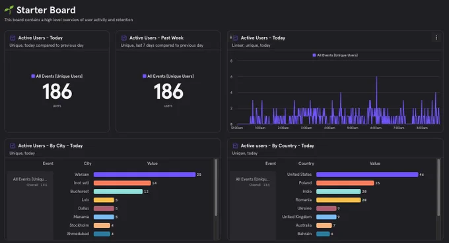Screen dimensions: 449x243
Task: Open the Starter Board title
Action: point(46,10)
